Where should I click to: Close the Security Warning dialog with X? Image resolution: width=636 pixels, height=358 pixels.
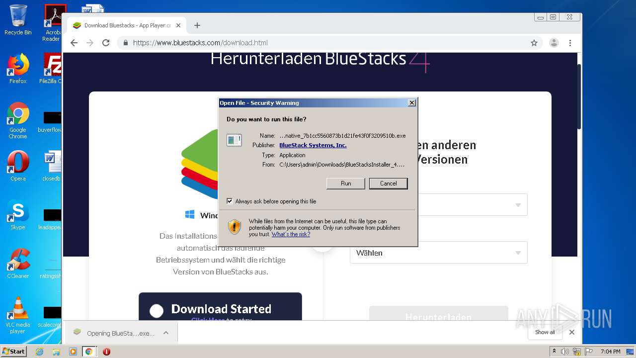coord(411,103)
